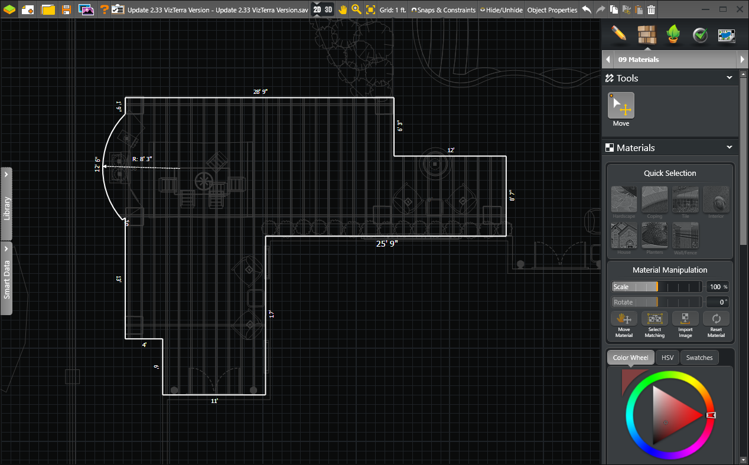Toggle Hide/Unhide objects
The width and height of the screenshot is (749, 465).
501,9
